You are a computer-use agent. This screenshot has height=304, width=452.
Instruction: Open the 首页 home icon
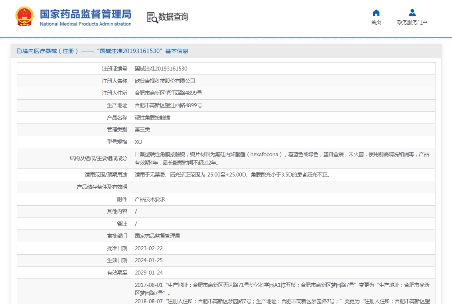click(x=376, y=13)
